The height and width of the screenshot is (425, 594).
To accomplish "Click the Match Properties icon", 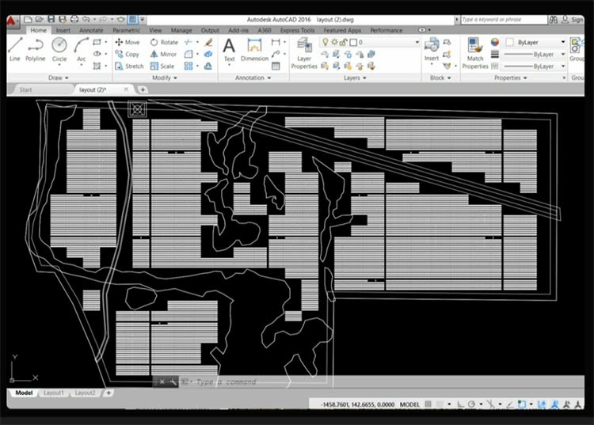I will (x=475, y=53).
